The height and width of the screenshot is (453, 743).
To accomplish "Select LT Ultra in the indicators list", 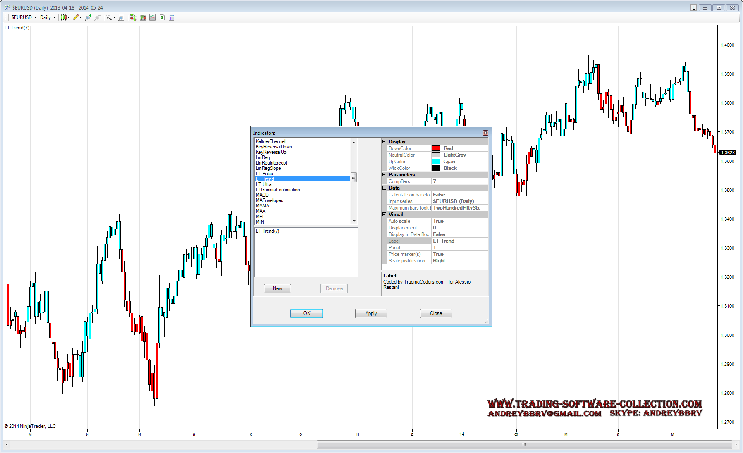I will click(263, 184).
